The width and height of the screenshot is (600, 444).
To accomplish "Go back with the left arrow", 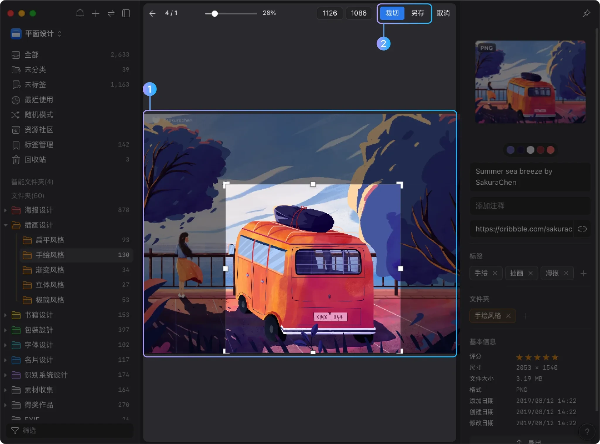I will tap(152, 13).
